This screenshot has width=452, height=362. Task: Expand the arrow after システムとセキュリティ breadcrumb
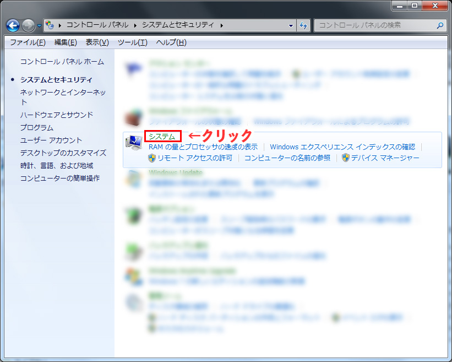[221, 25]
